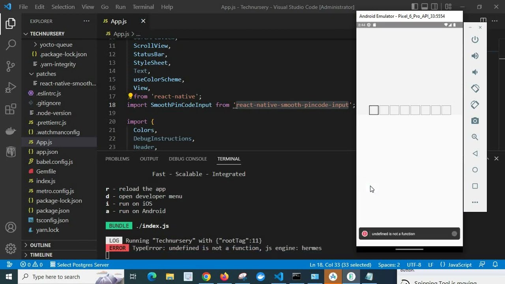This screenshot has height=284, width=505.
Task: Change the UTF-8 encoding setting
Action: click(x=414, y=265)
